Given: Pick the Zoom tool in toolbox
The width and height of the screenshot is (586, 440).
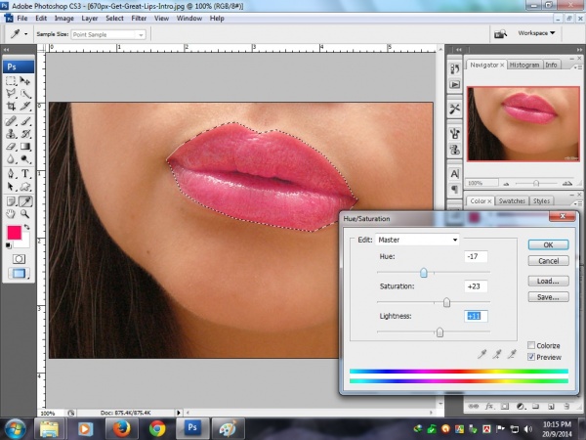Looking at the screenshot, I should [x=26, y=213].
